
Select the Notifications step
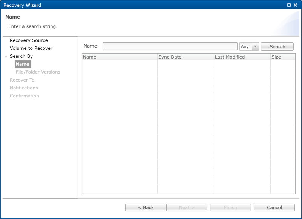[x=24, y=88]
